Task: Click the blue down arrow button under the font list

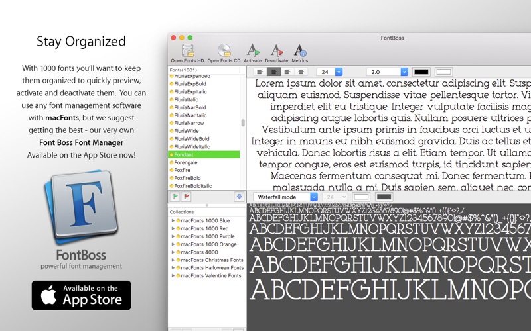Action: point(239,197)
